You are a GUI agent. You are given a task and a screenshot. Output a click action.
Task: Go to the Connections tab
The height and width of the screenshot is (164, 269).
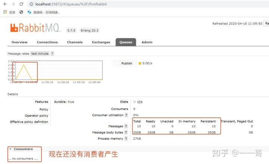47,42
